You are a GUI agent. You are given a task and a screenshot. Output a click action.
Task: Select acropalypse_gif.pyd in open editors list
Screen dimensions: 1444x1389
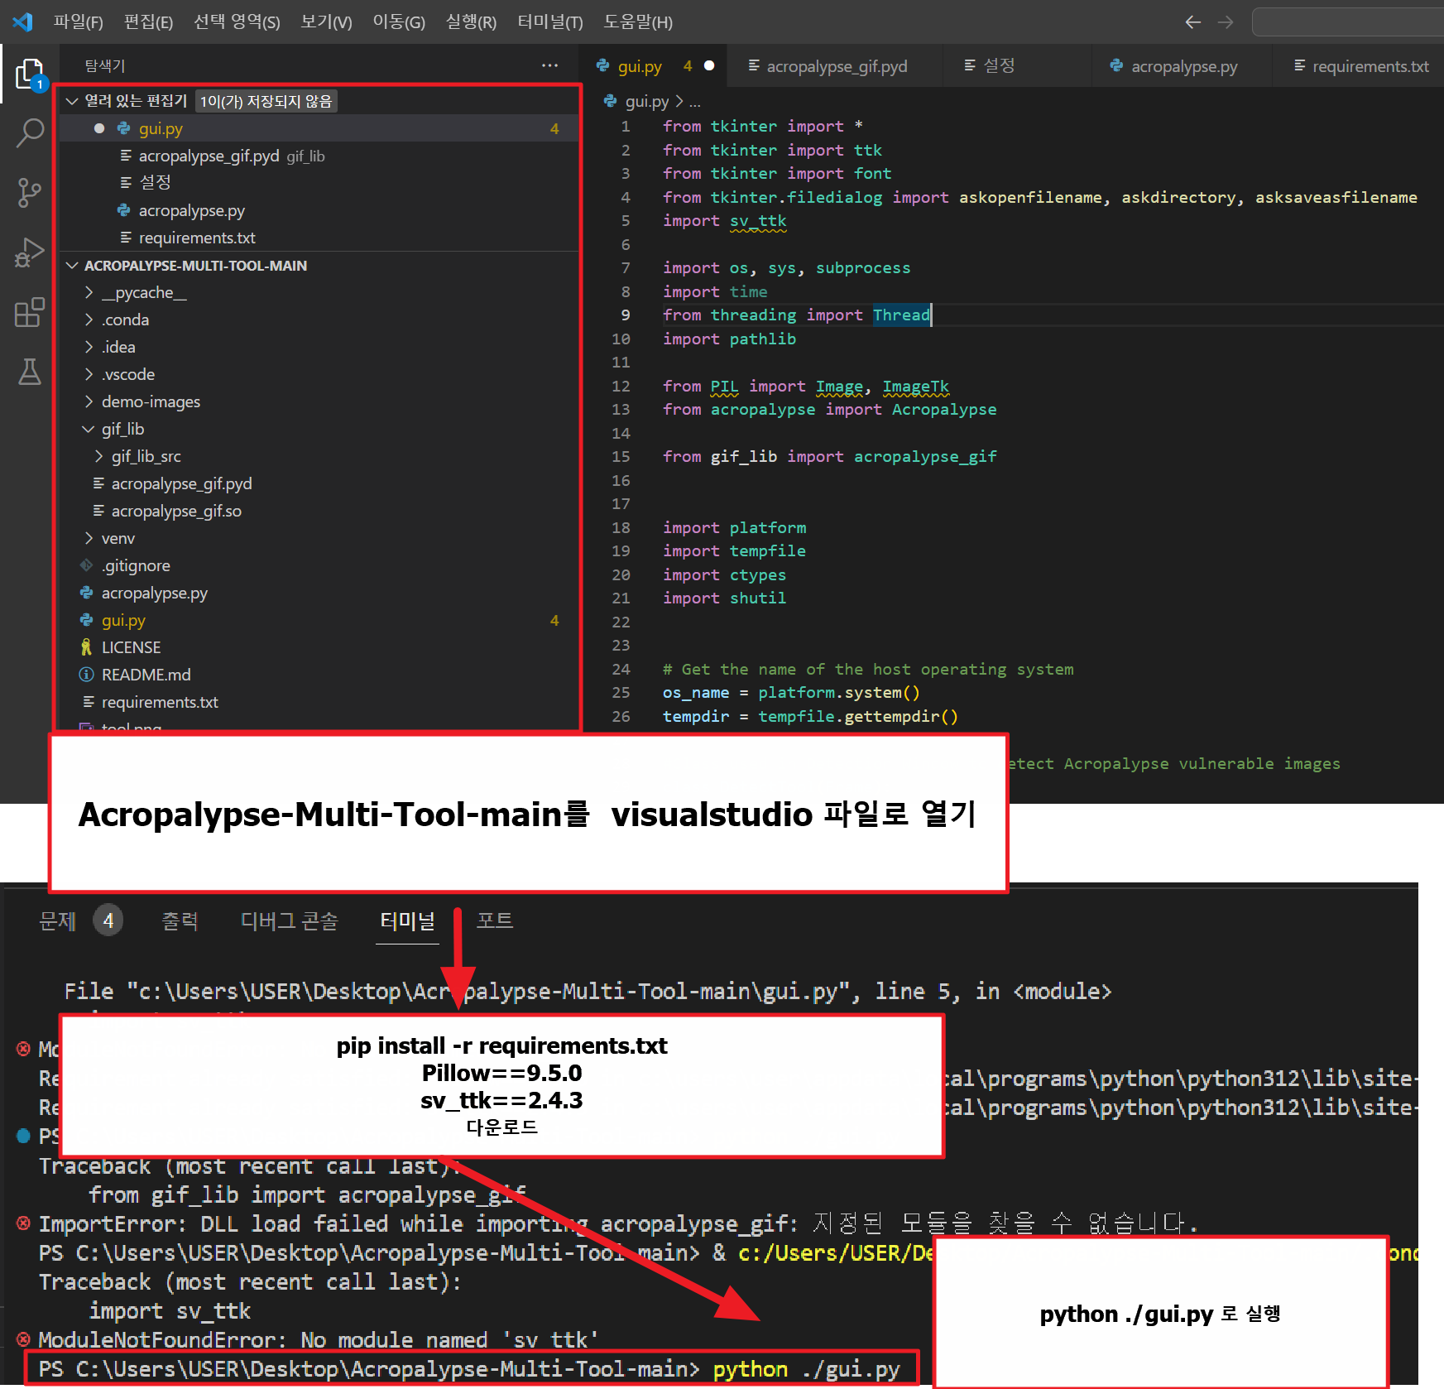[x=209, y=156]
